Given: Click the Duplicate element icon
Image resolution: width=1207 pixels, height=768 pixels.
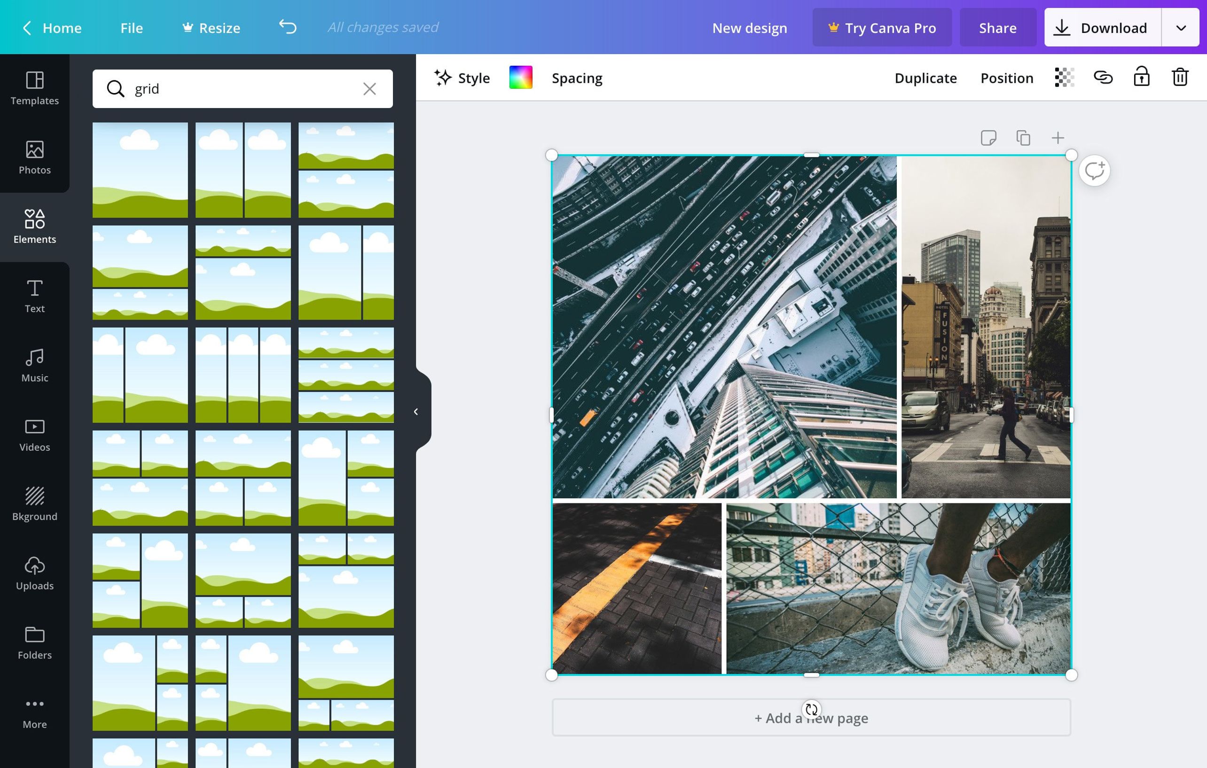Looking at the screenshot, I should click(x=1023, y=138).
